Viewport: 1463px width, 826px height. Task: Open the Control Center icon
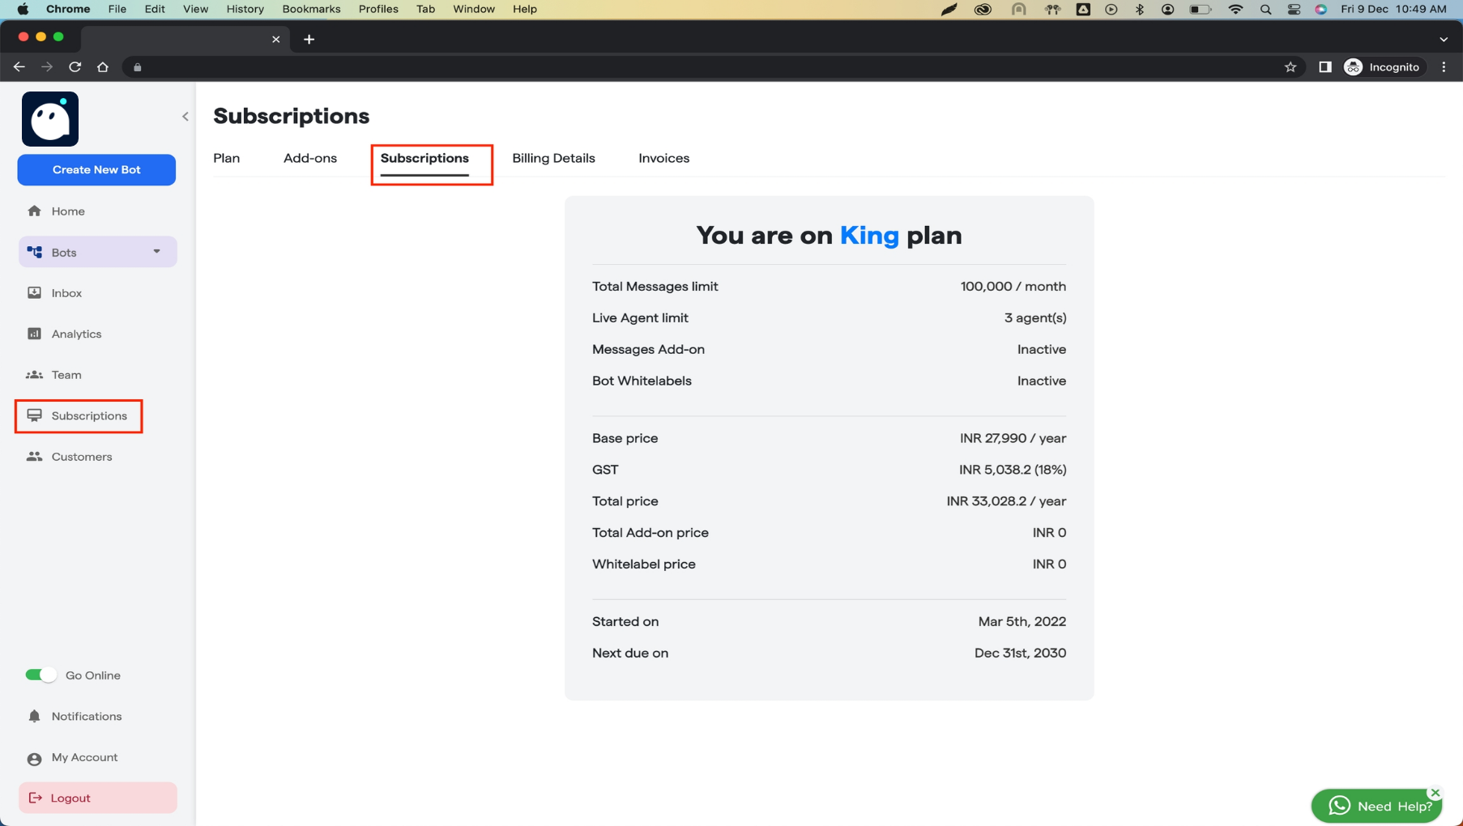(1294, 9)
